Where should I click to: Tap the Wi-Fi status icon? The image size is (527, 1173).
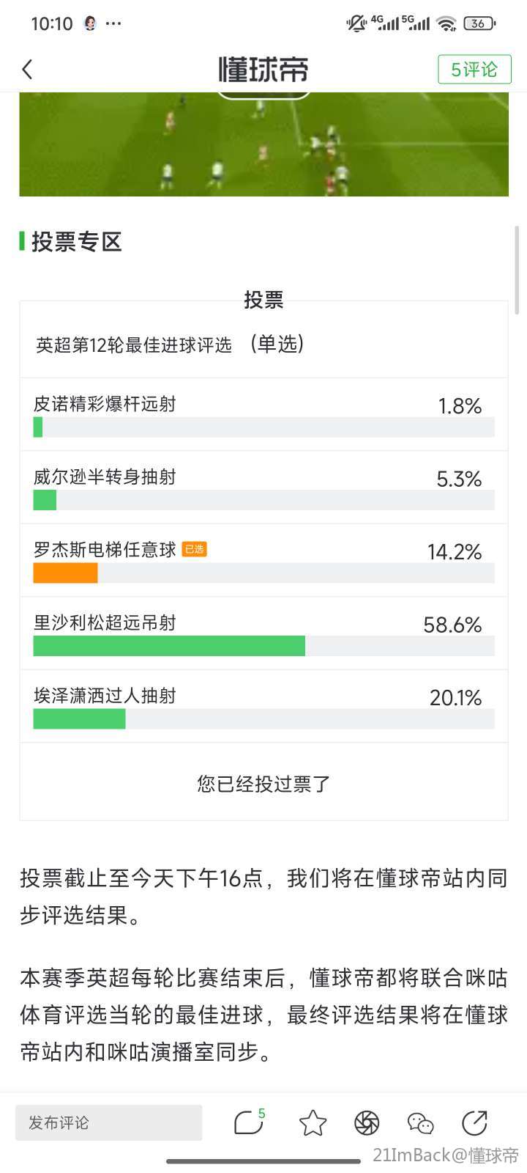coord(446,23)
